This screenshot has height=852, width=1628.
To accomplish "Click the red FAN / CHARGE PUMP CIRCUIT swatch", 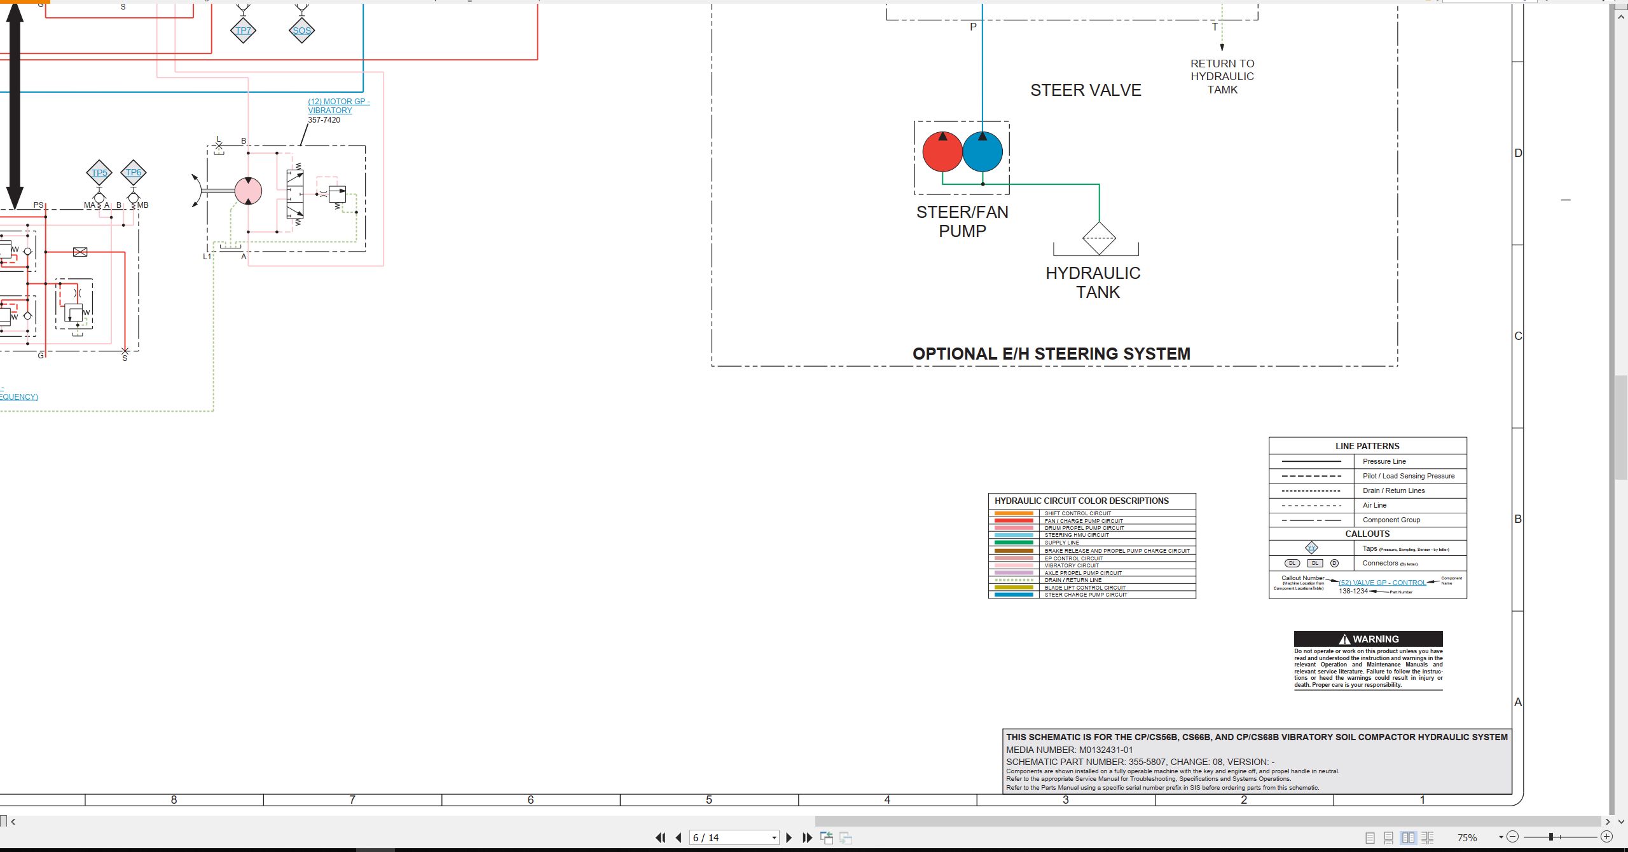I will tap(1014, 521).
